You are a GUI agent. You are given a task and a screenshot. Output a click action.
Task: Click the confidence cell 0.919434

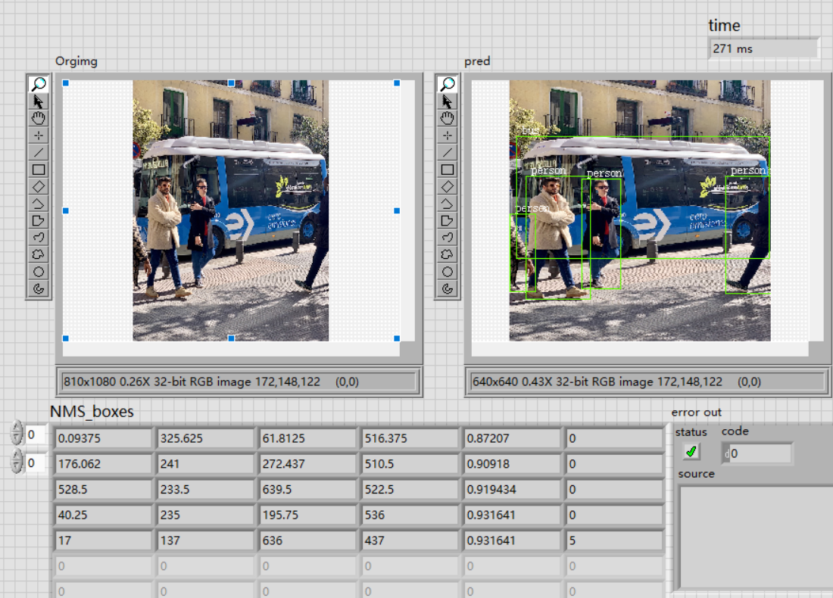point(512,490)
